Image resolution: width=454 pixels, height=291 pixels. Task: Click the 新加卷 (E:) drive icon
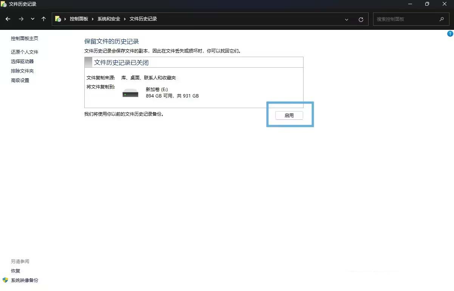(130, 93)
